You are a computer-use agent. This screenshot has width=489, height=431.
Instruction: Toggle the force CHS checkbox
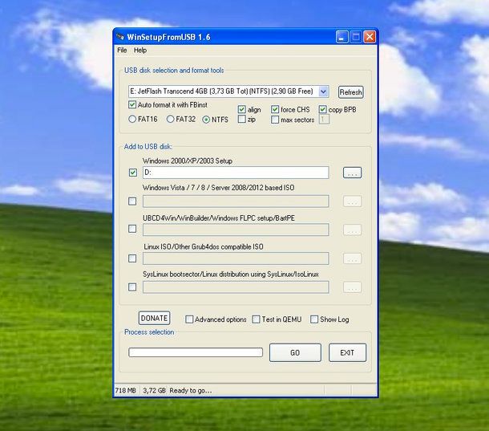[x=275, y=109]
